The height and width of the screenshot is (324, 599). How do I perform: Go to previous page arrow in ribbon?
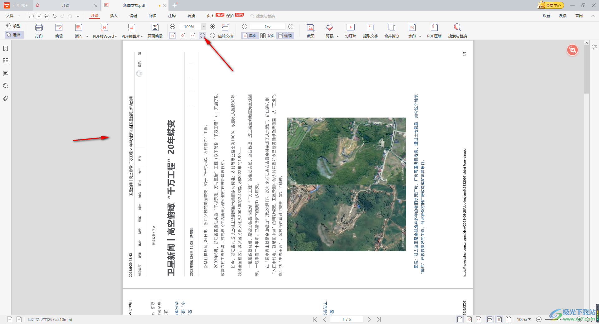pyautogui.click(x=245, y=27)
